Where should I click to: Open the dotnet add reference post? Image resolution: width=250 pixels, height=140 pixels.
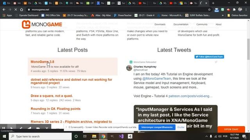(71, 81)
